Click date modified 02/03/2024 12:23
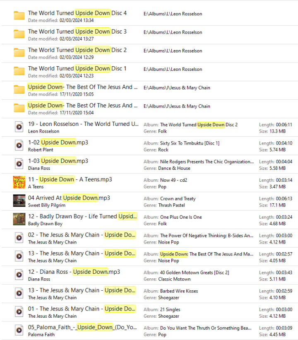298x340 pixels. tap(77, 76)
